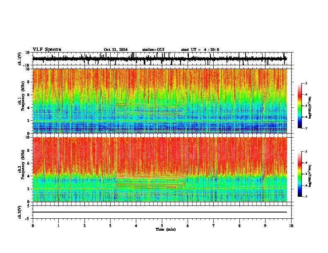This screenshot has height=253, width=328.
Task: Click the "1" tick on the time axis
Action: tap(58, 226)
